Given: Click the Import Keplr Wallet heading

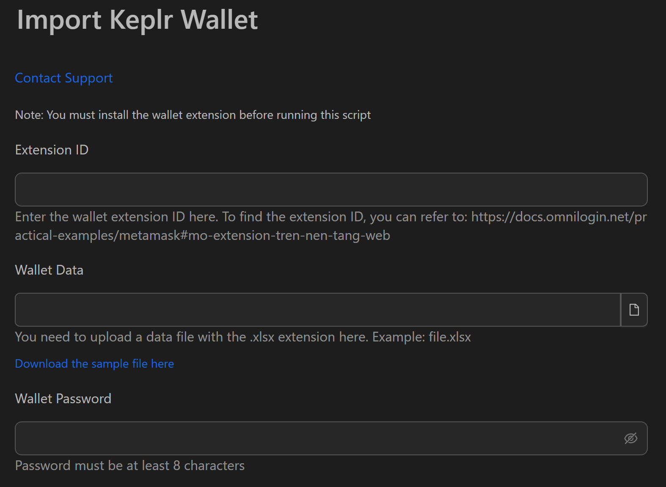Looking at the screenshot, I should click(x=137, y=20).
